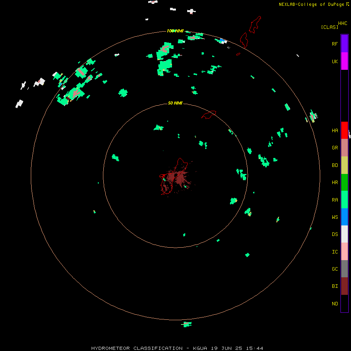
Task: Click the GR pinkish-brown legend swatch
Action: pyautogui.click(x=344, y=147)
